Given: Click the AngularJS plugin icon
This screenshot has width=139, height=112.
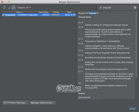Looking at the screenshot, I should [3, 15].
